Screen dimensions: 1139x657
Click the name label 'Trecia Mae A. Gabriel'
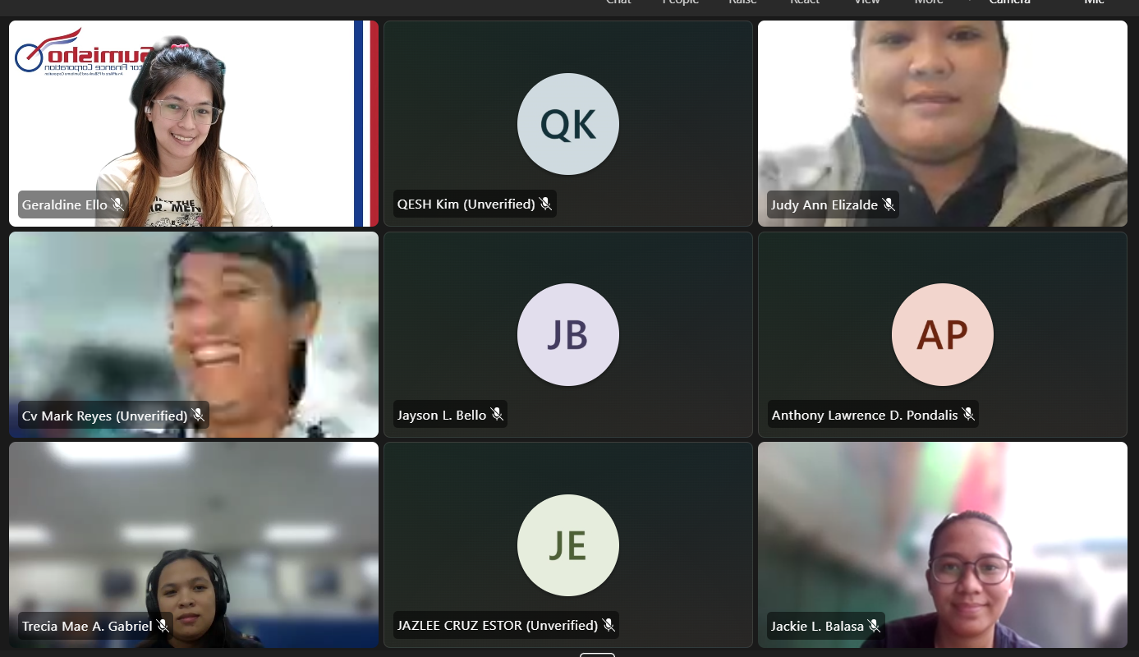click(87, 626)
